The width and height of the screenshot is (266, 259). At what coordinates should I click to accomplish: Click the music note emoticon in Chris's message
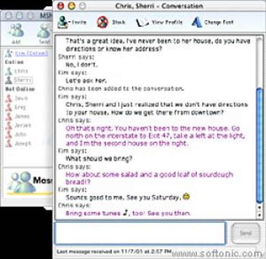point(125,213)
